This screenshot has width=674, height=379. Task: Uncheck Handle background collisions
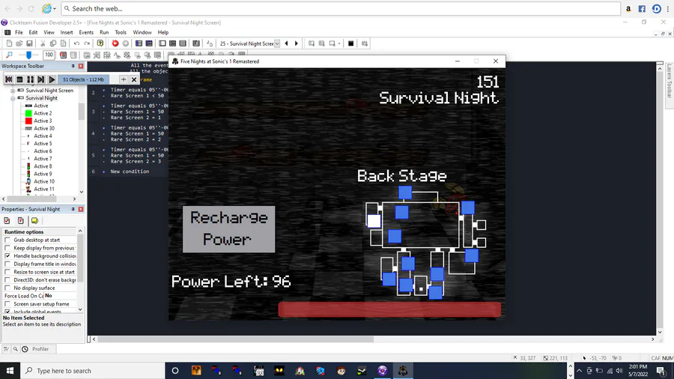coord(7,255)
